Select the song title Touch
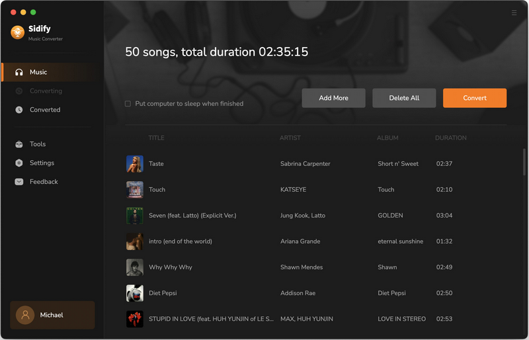 pyautogui.click(x=157, y=190)
